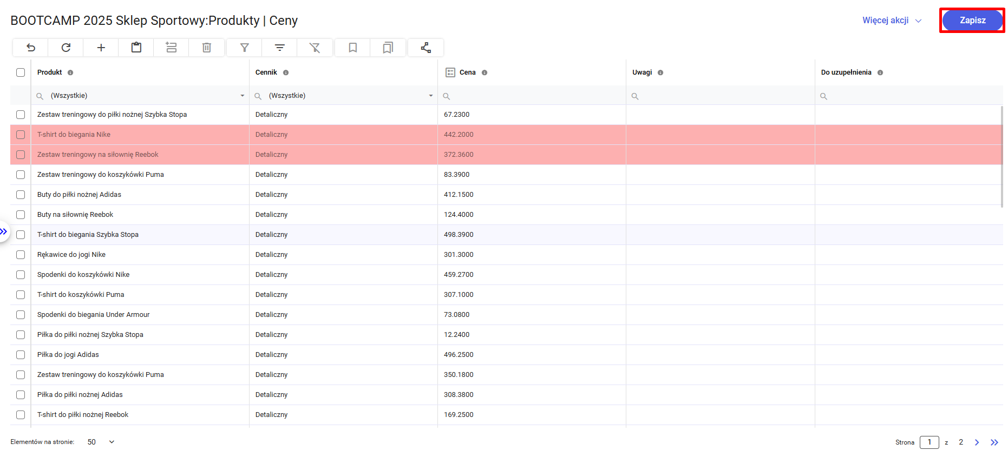1008x457 pixels.
Task: Sort by the Cena column header
Action: click(x=467, y=72)
